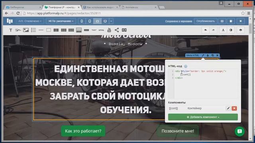Click the HTML-код help info icon
Screen dimensions: 255x143
coord(186,66)
